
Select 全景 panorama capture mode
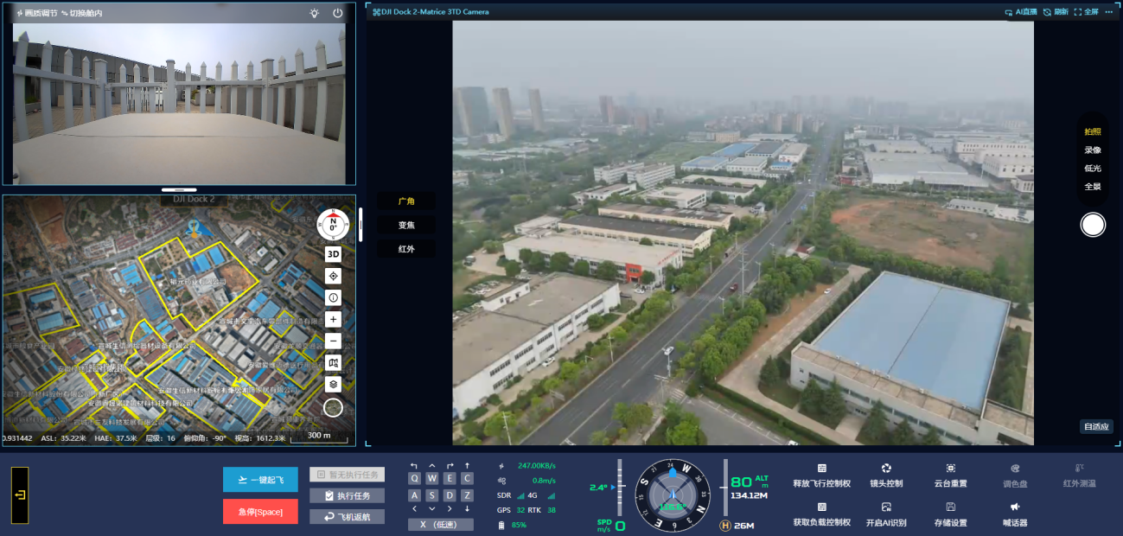[1093, 186]
